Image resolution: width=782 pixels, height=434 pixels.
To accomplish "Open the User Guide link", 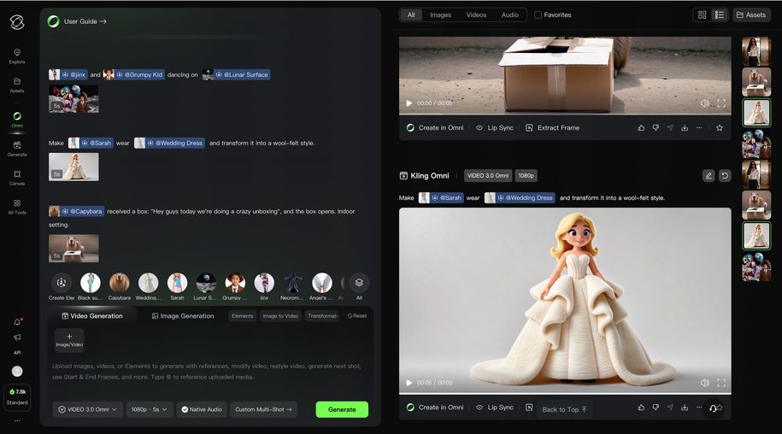I will [x=85, y=21].
